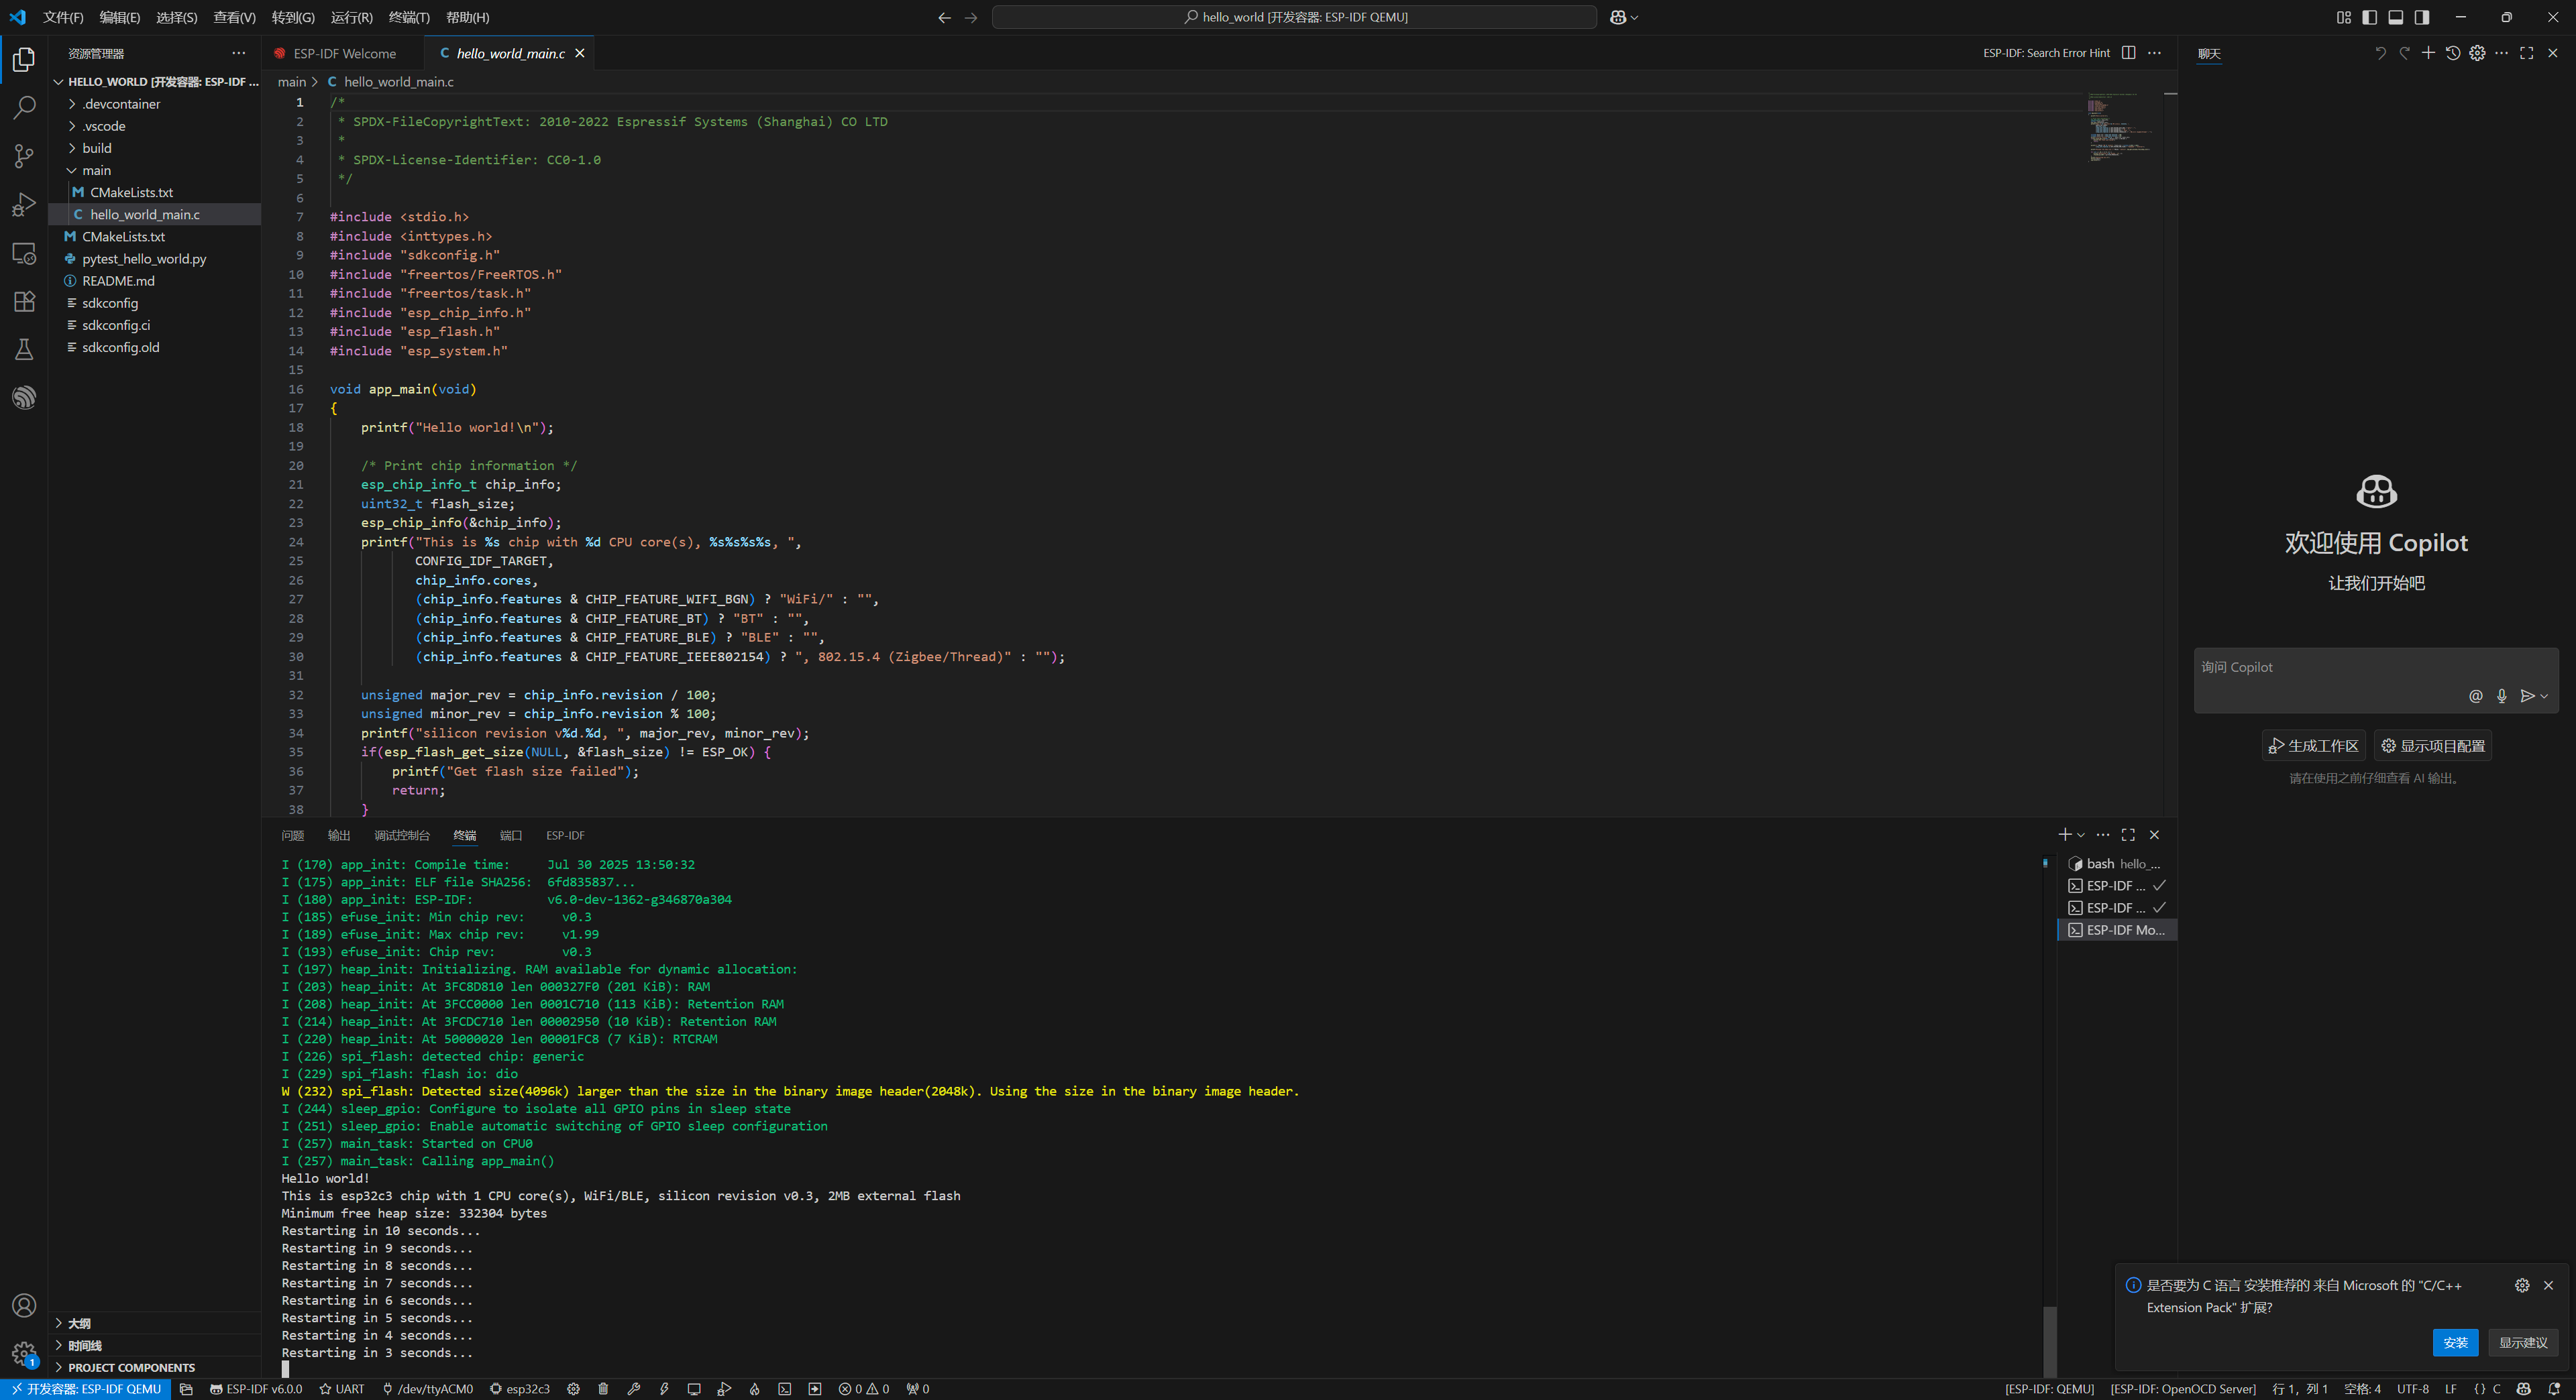Switch to the ESP-IDF Welcome tab
This screenshot has height=1400, width=2576.
click(344, 53)
